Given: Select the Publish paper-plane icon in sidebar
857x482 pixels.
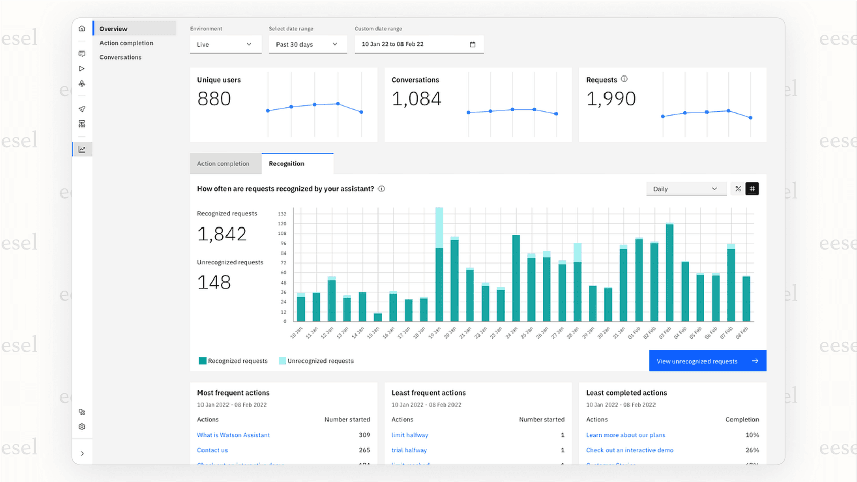Looking at the screenshot, I should (82, 109).
